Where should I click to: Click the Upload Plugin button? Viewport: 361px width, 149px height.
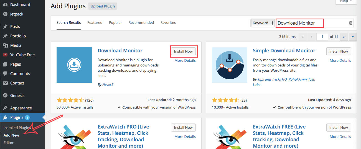pyautogui.click(x=103, y=6)
